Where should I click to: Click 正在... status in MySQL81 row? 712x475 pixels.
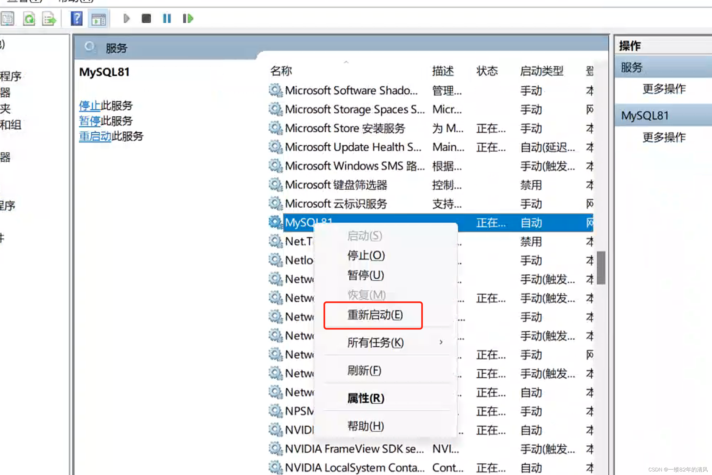coord(491,223)
